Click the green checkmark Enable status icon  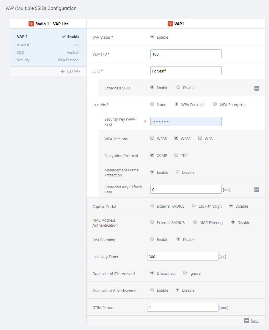click(64, 37)
